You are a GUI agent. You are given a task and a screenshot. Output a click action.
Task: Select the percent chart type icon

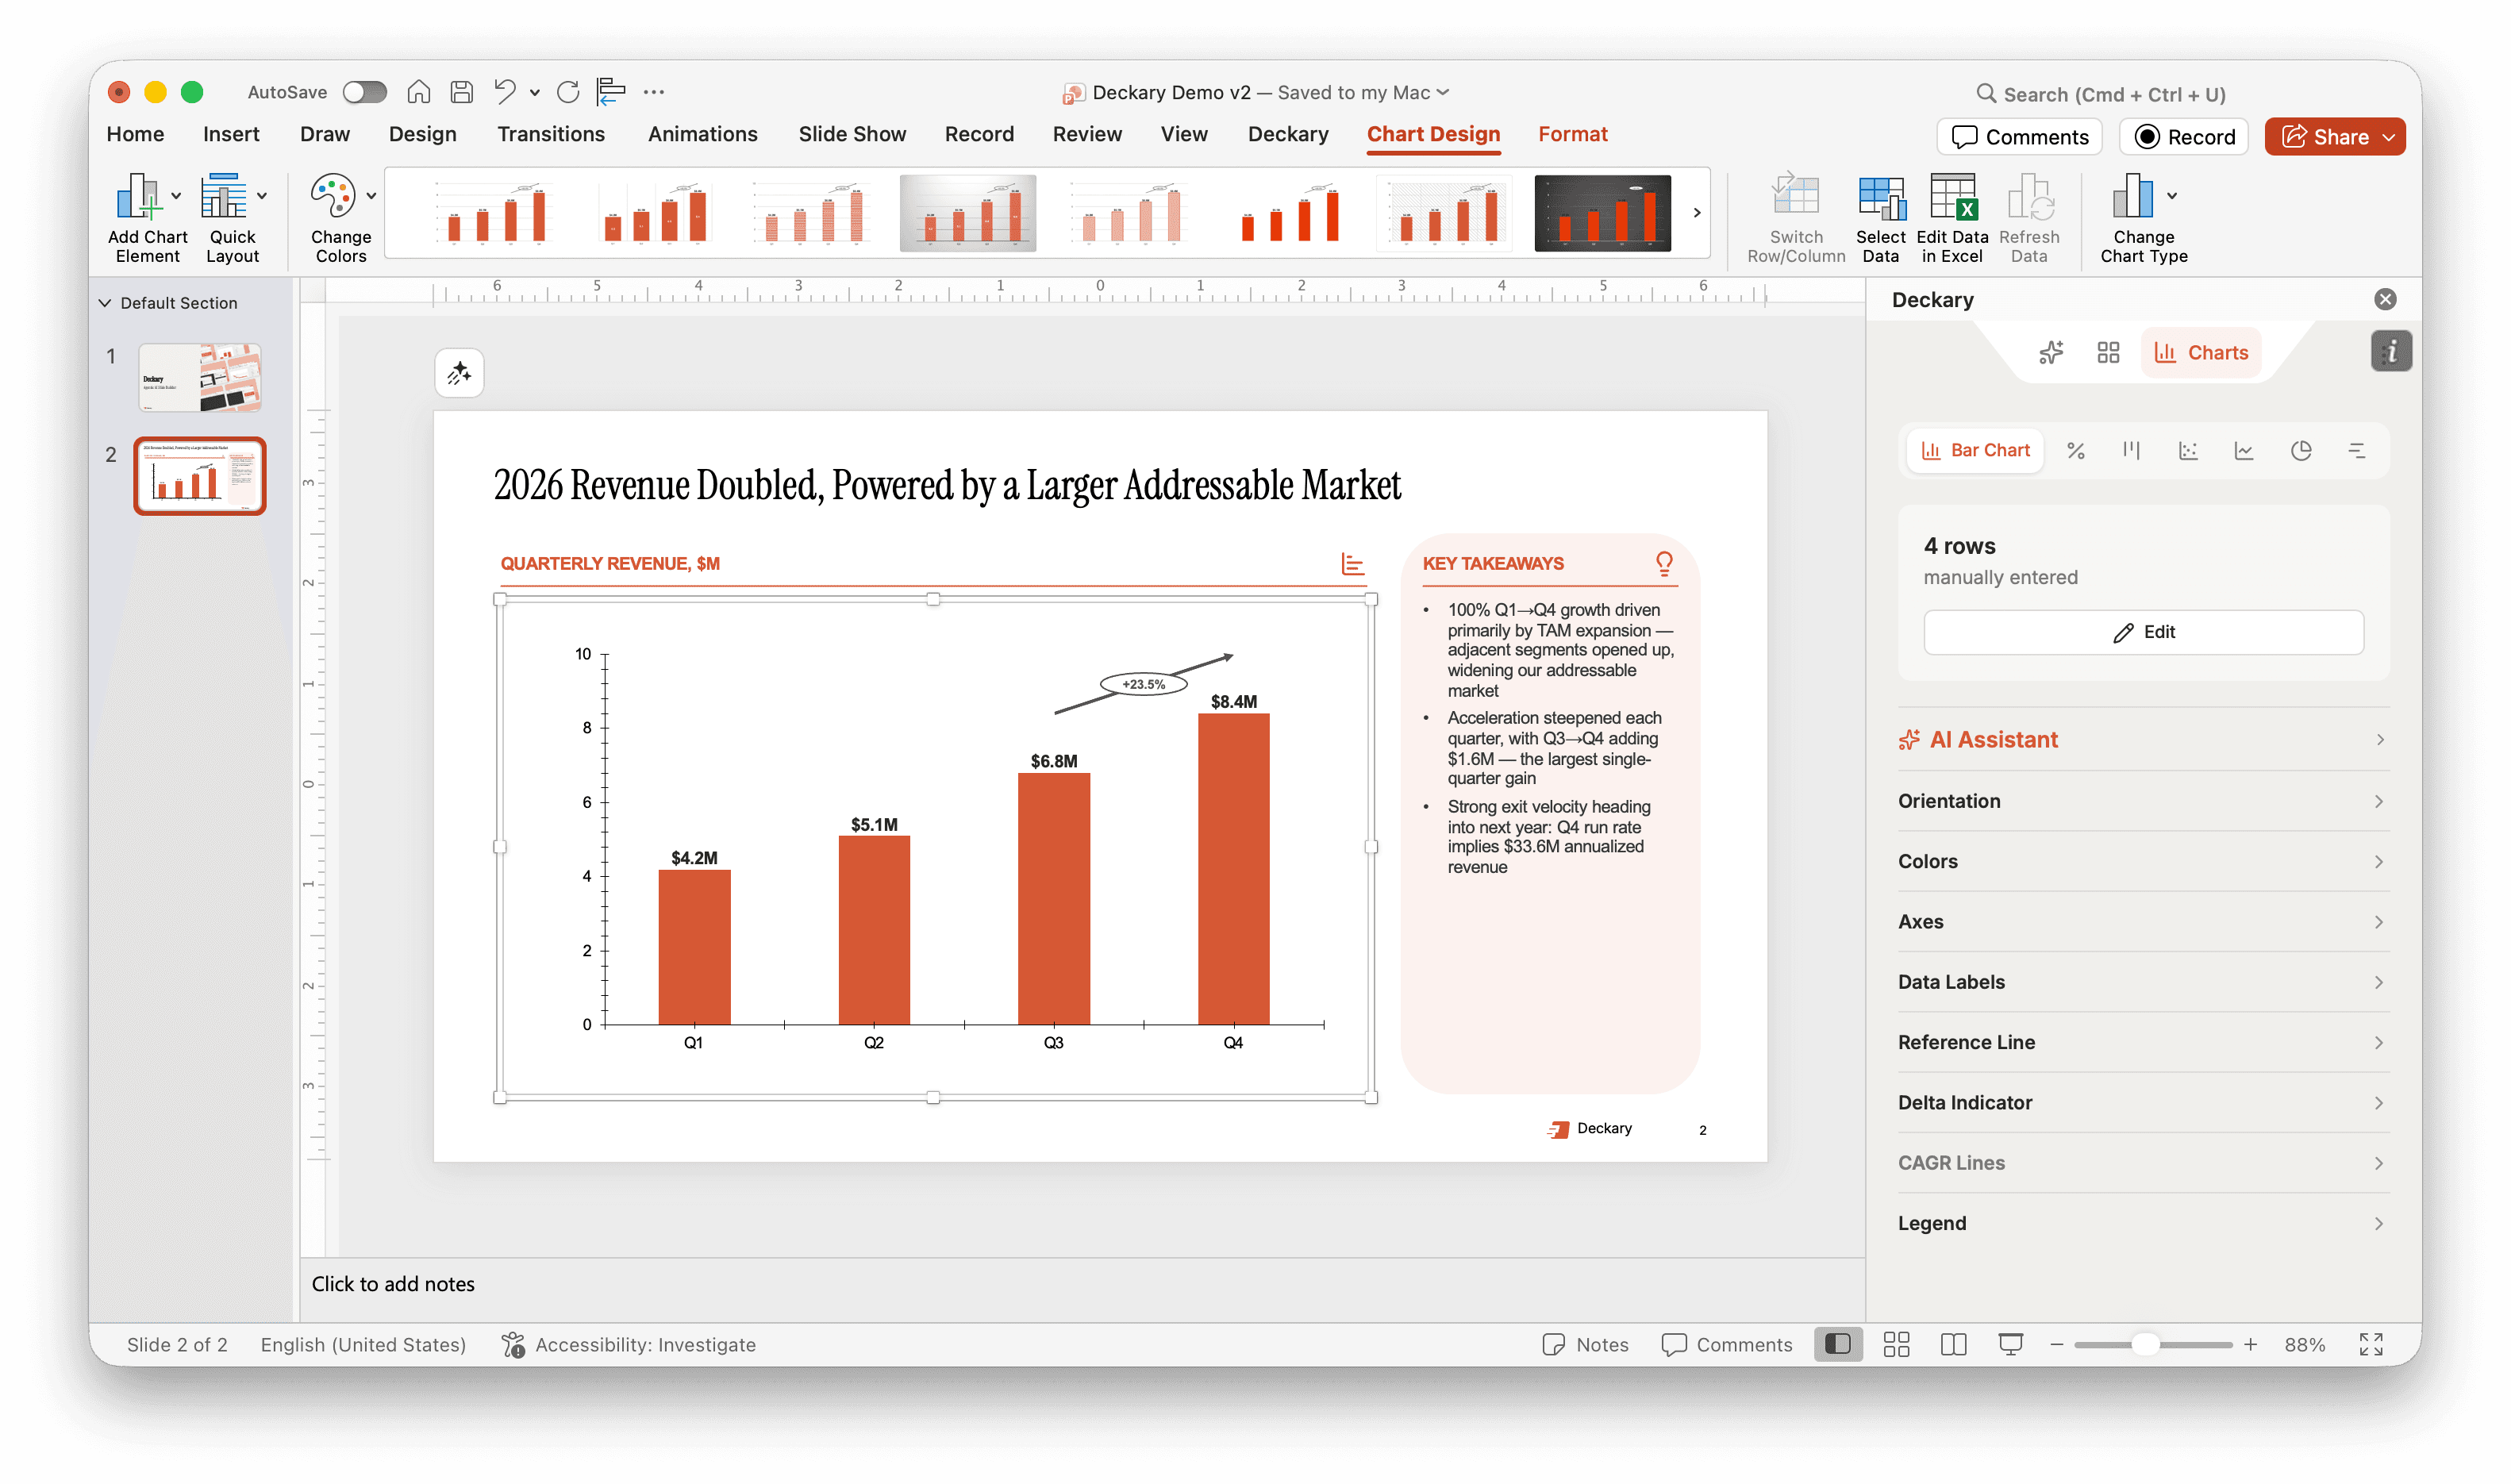(x=2075, y=451)
